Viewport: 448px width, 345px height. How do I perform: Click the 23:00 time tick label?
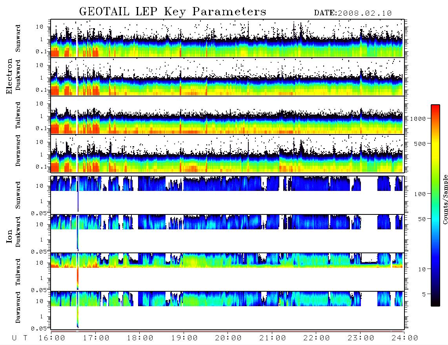coord(361,338)
